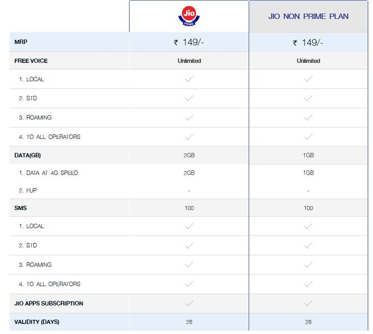Click Unlimited voice value in Prime column
Image resolution: width=373 pixels, height=334 pixels.
point(189,61)
